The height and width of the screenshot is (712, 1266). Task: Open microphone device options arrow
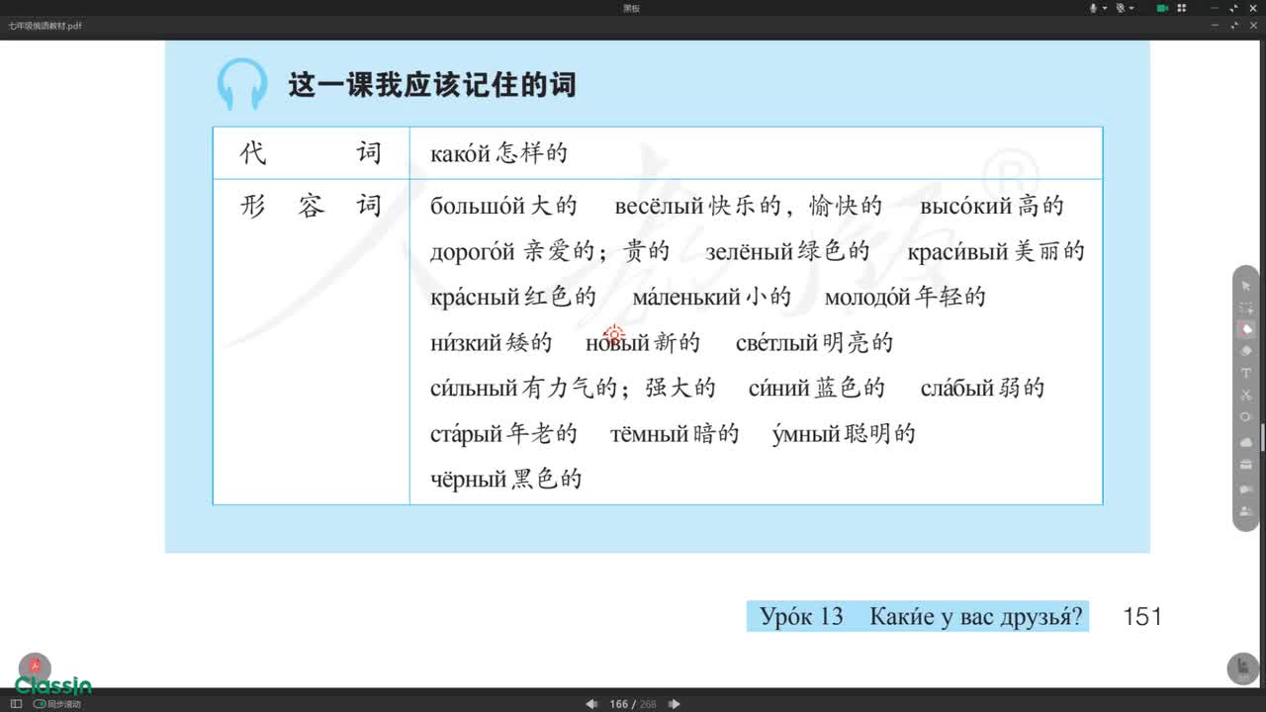pyautogui.click(x=1105, y=8)
